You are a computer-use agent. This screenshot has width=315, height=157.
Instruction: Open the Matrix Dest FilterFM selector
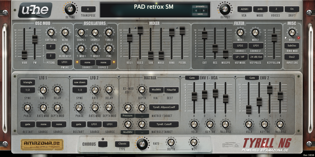click(x=171, y=90)
